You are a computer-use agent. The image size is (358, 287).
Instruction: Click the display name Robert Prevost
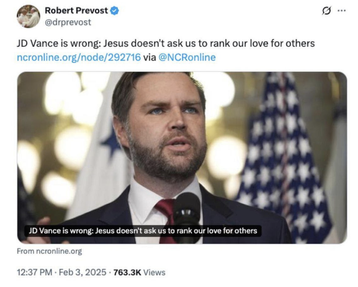[76, 11]
